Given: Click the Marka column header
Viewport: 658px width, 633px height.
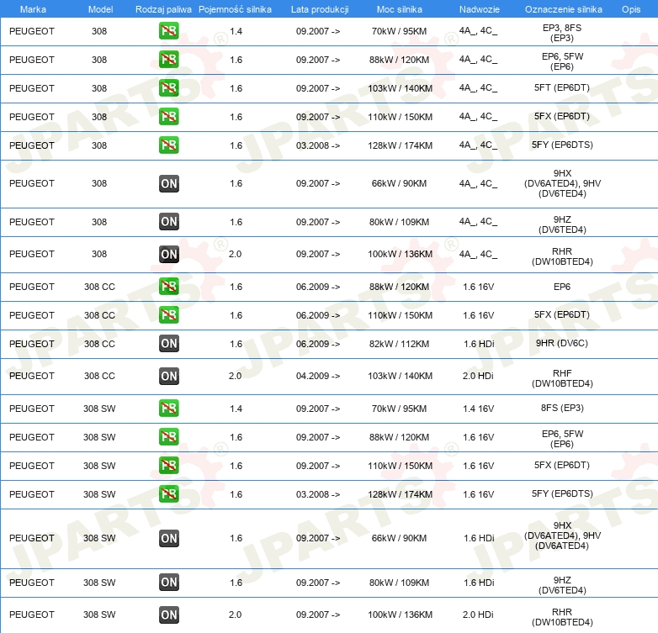Looking at the screenshot, I should (x=33, y=9).
